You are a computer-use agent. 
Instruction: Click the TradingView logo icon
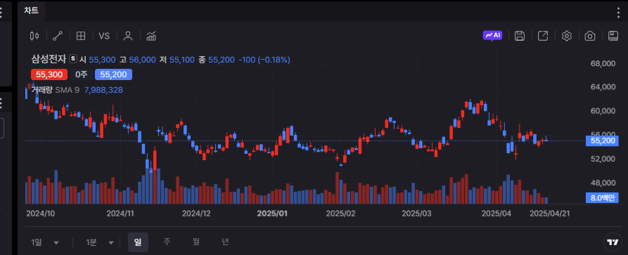pyautogui.click(x=612, y=242)
